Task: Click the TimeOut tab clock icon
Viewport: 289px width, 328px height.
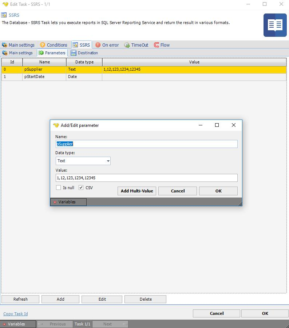Action: click(x=127, y=45)
